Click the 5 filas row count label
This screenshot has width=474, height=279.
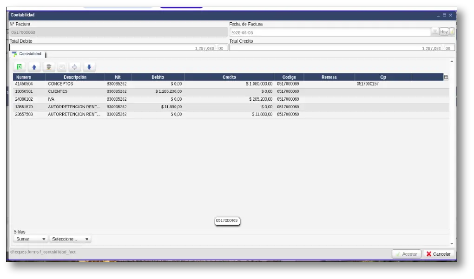pyautogui.click(x=20, y=232)
